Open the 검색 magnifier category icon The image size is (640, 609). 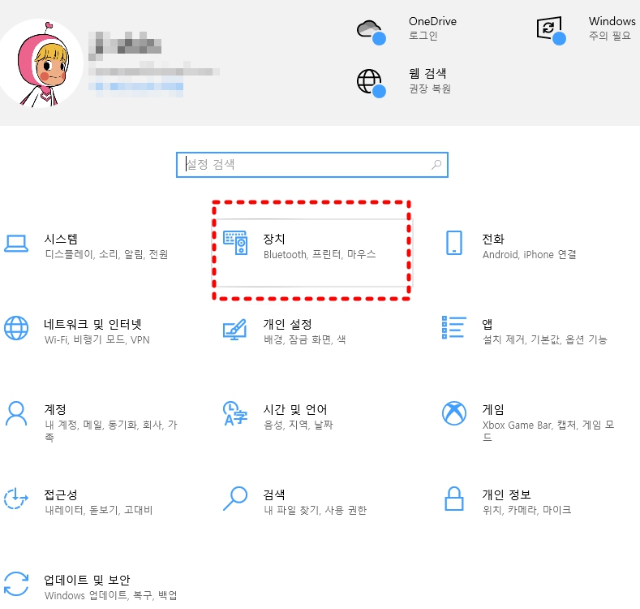[235, 499]
